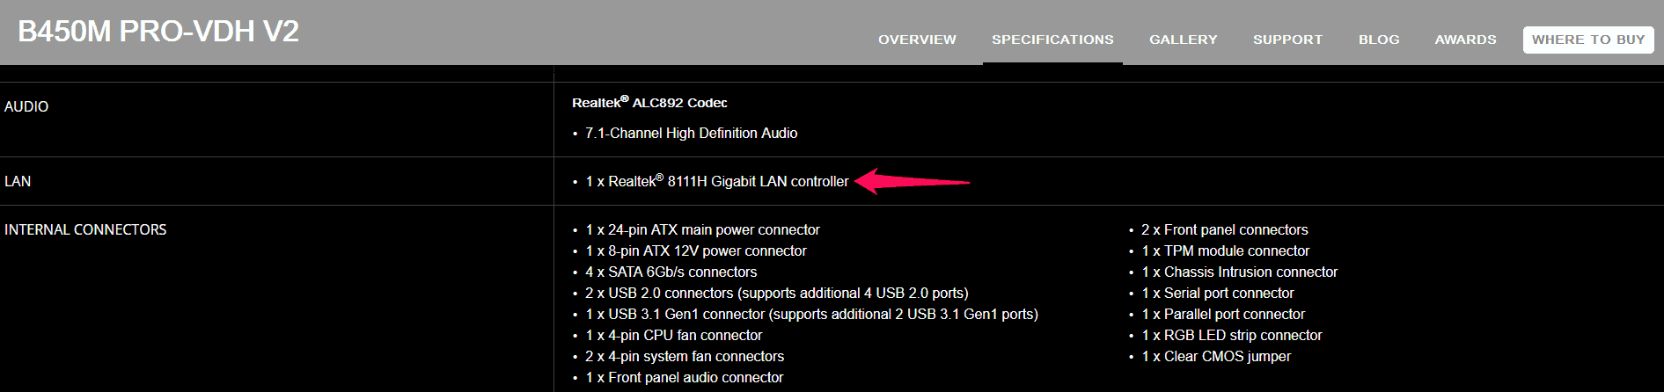1664x392 pixels.
Task: Click the RGB LED strip connector entry
Action: click(1231, 335)
